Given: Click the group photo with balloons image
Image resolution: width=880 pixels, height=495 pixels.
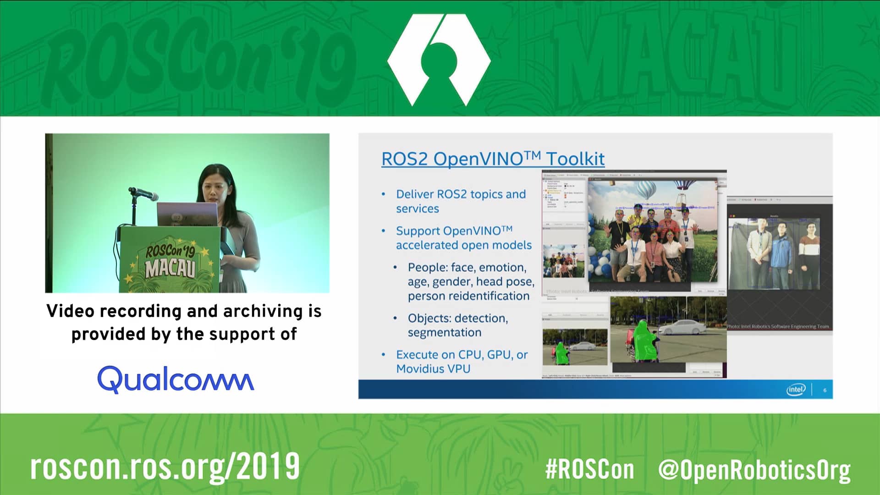Looking at the screenshot, I should point(653,231).
